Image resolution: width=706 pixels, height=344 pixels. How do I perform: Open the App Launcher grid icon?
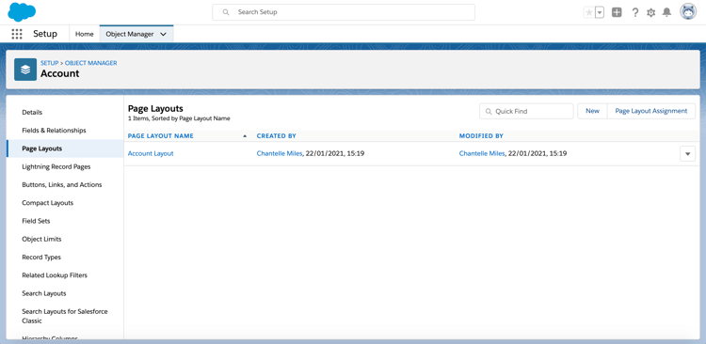point(17,34)
